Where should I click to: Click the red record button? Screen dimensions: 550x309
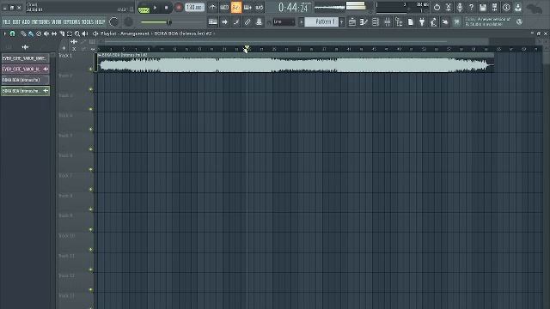coord(178,8)
